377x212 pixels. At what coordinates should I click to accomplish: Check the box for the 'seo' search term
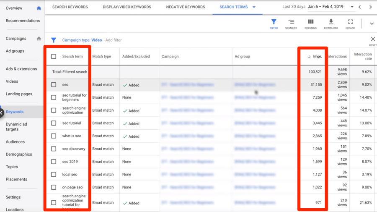pos(54,85)
